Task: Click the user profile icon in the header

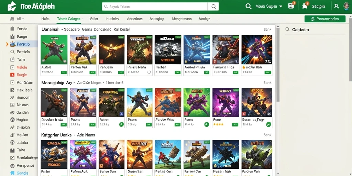Action: 336,6
